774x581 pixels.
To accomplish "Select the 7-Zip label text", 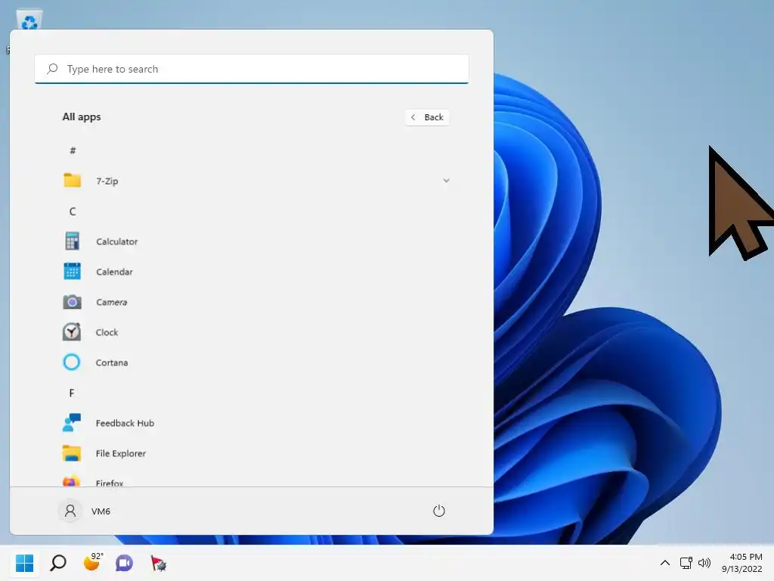I will tap(107, 181).
